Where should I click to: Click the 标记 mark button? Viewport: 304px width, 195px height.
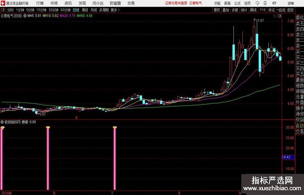pyautogui.click(x=272, y=10)
